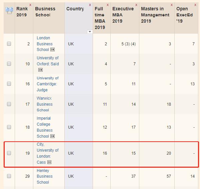The image size is (200, 189).
Task: Open the London Business School link
Action: (45, 44)
